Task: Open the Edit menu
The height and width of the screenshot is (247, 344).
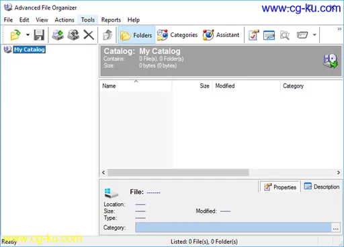Action: coord(24,20)
